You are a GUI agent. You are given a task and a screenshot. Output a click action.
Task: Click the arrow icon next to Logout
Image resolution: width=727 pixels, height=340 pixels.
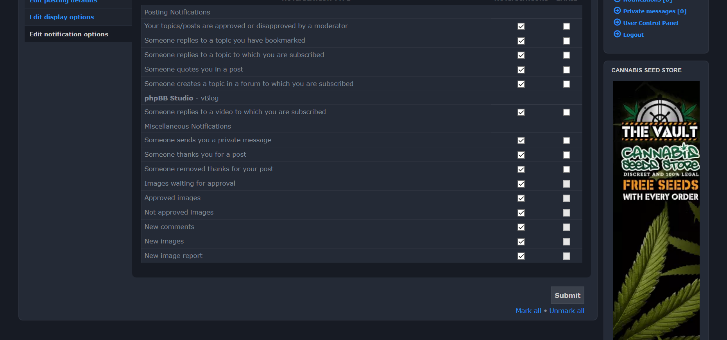click(x=617, y=34)
